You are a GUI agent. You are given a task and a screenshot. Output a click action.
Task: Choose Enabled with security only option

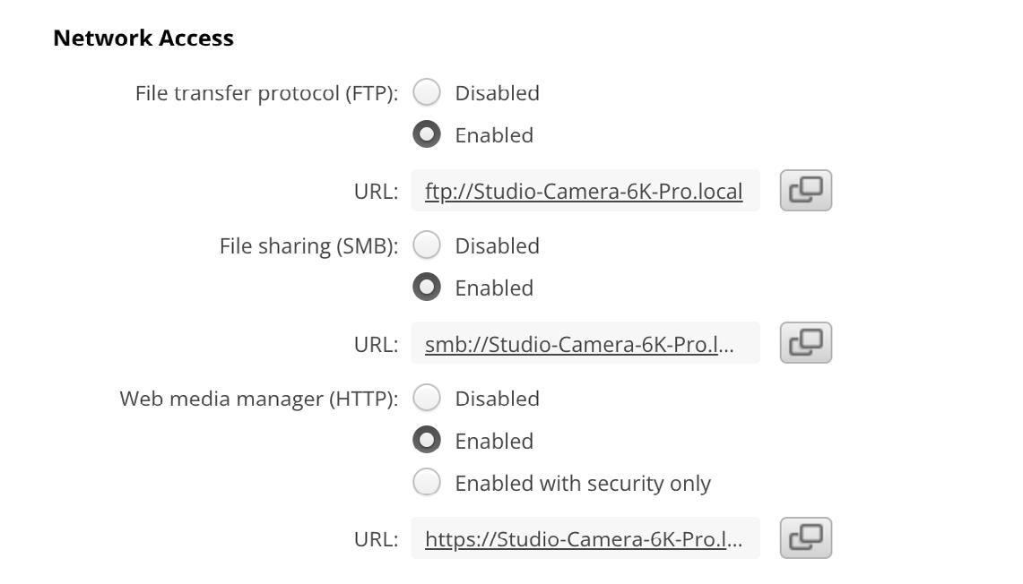click(x=427, y=483)
